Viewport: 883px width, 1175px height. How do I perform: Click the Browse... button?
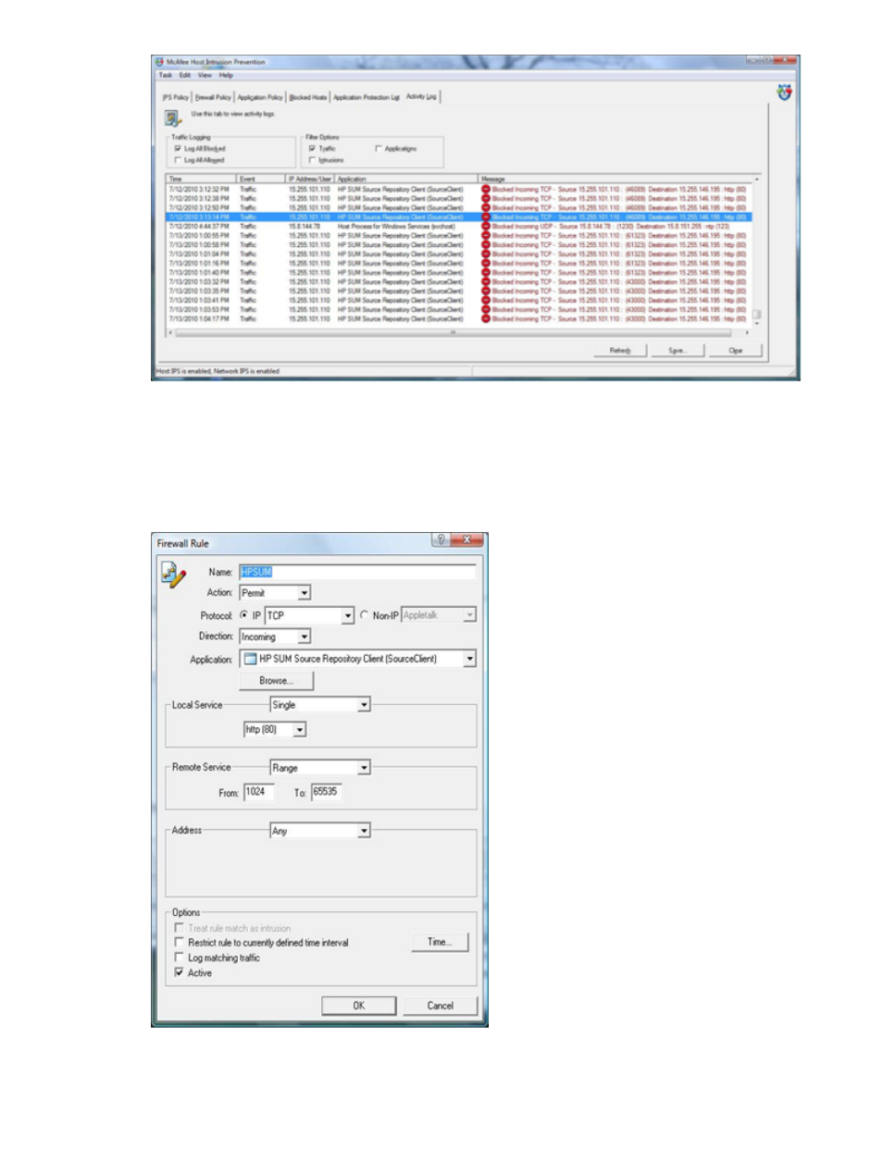point(276,681)
